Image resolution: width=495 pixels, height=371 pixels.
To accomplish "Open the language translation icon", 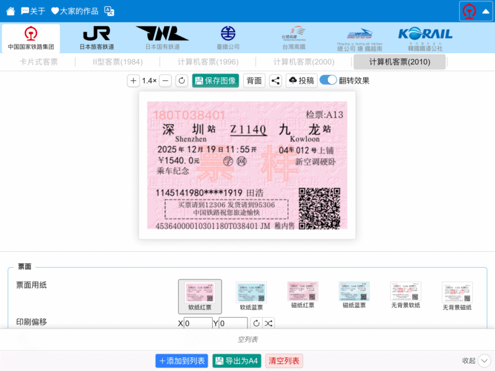I will tap(109, 11).
